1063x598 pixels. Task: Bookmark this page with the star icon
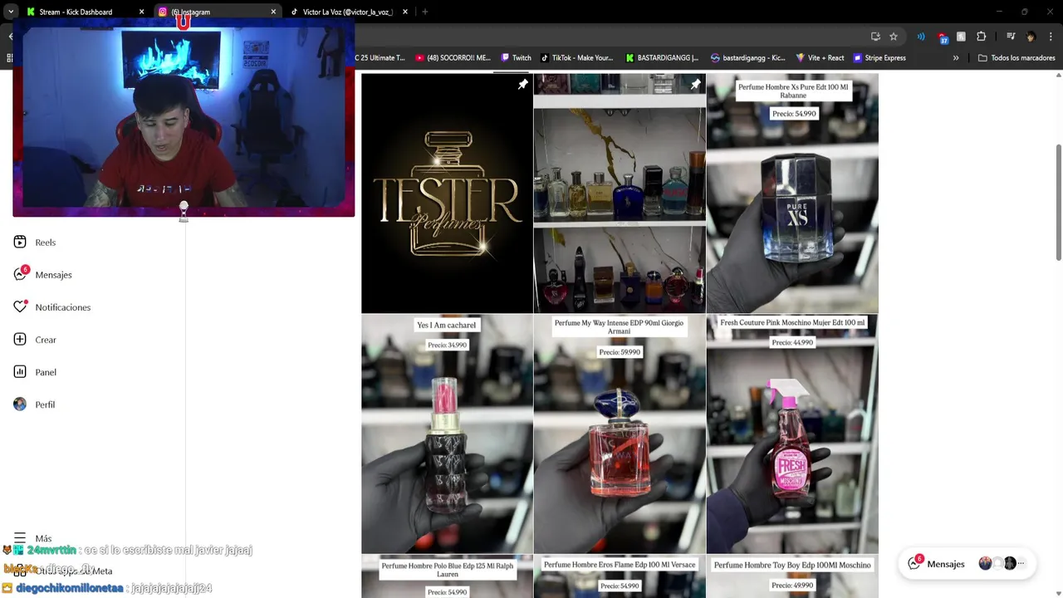click(894, 37)
